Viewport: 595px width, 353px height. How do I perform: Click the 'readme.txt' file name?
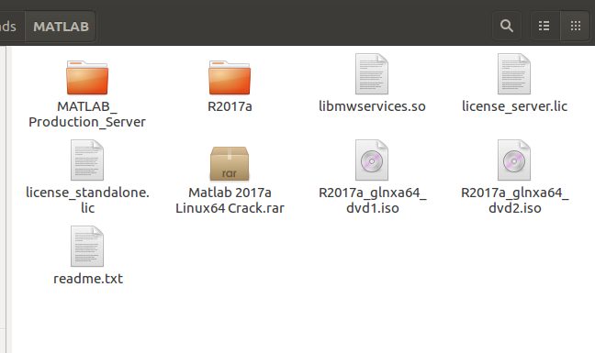tap(88, 279)
